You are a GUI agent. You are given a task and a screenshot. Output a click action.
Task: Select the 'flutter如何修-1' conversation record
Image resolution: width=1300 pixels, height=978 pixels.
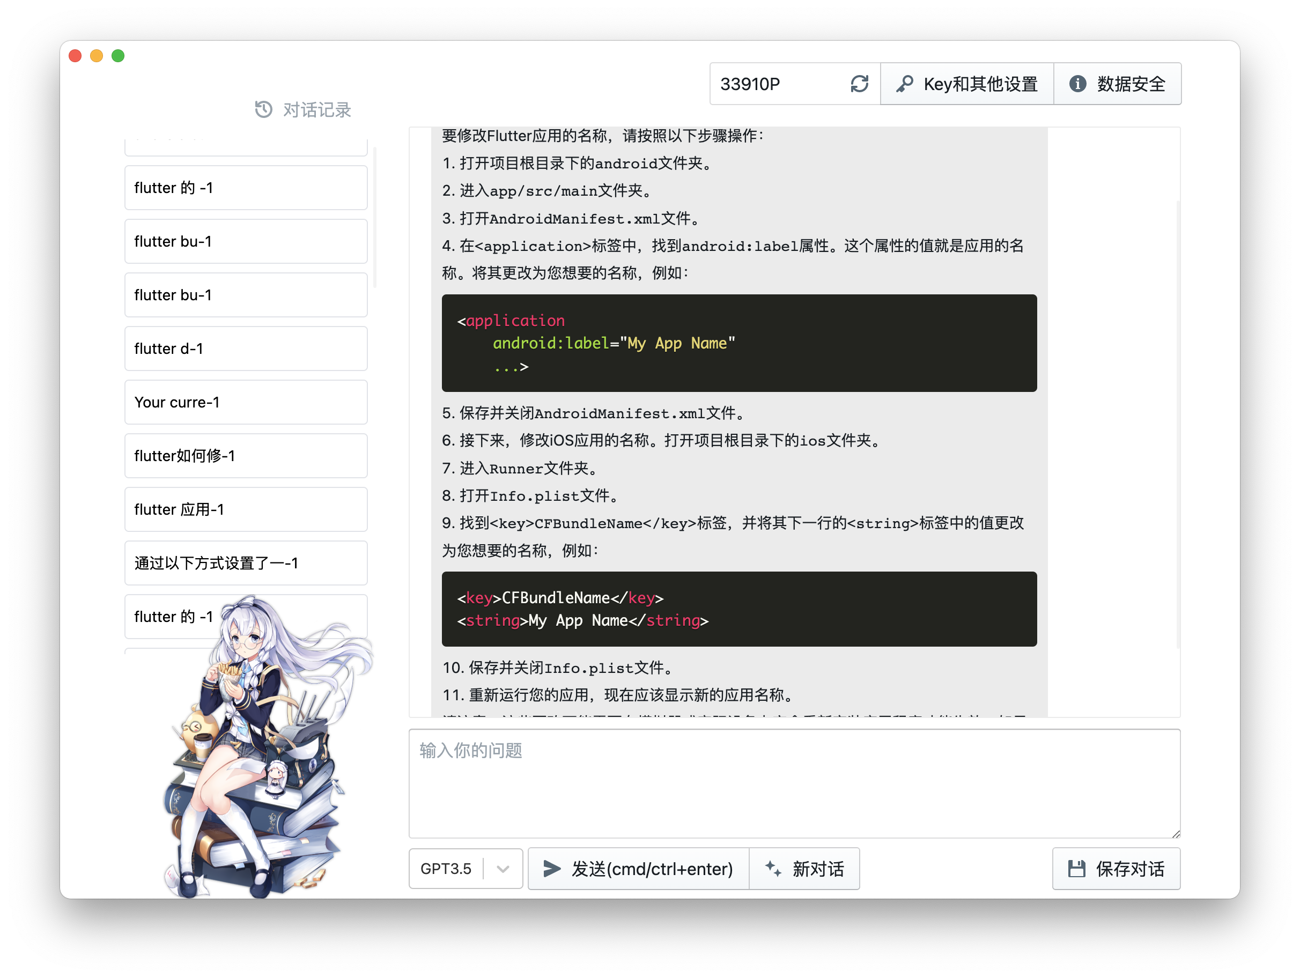tap(246, 456)
